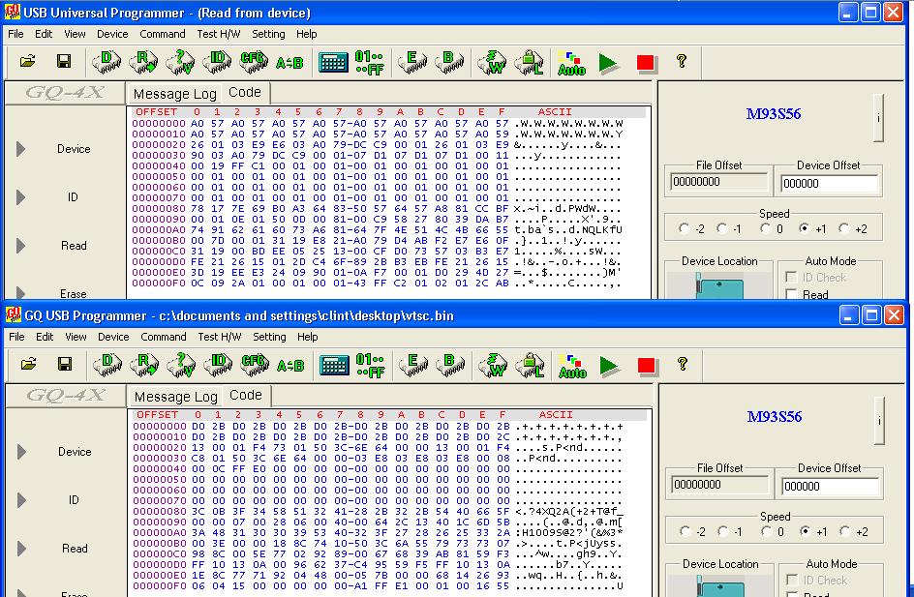The width and height of the screenshot is (914, 597).
Task: Select Speed 0 radio in USB Universal Programmer window
Action: coord(765,229)
